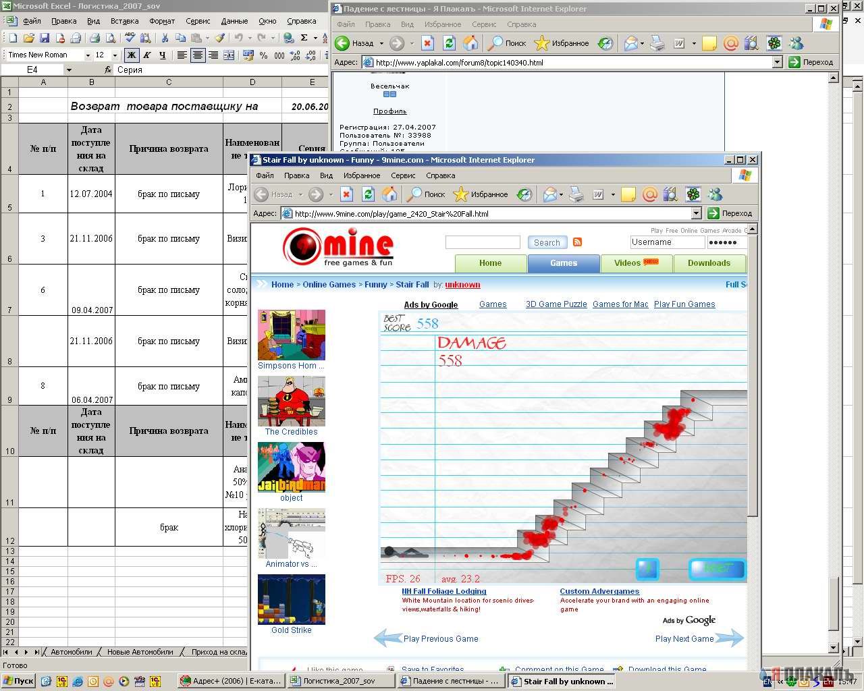864x691 pixels.
Task: Toggle right alignment in Excel toolbar
Action: (x=213, y=55)
